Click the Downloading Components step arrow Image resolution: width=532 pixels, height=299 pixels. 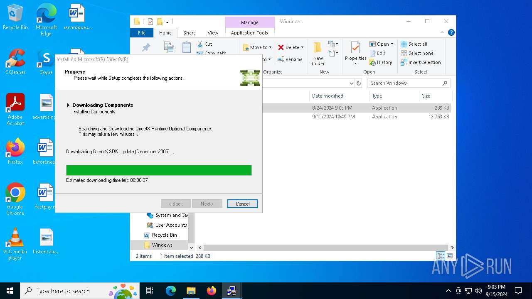(68, 105)
